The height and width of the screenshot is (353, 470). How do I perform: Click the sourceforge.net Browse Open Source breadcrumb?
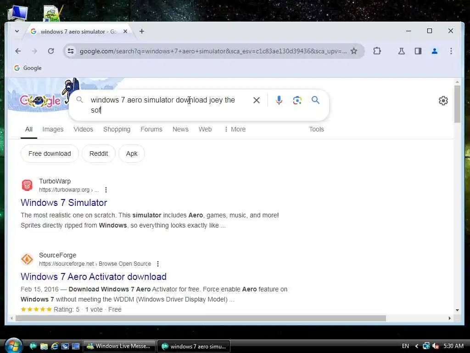click(x=95, y=264)
